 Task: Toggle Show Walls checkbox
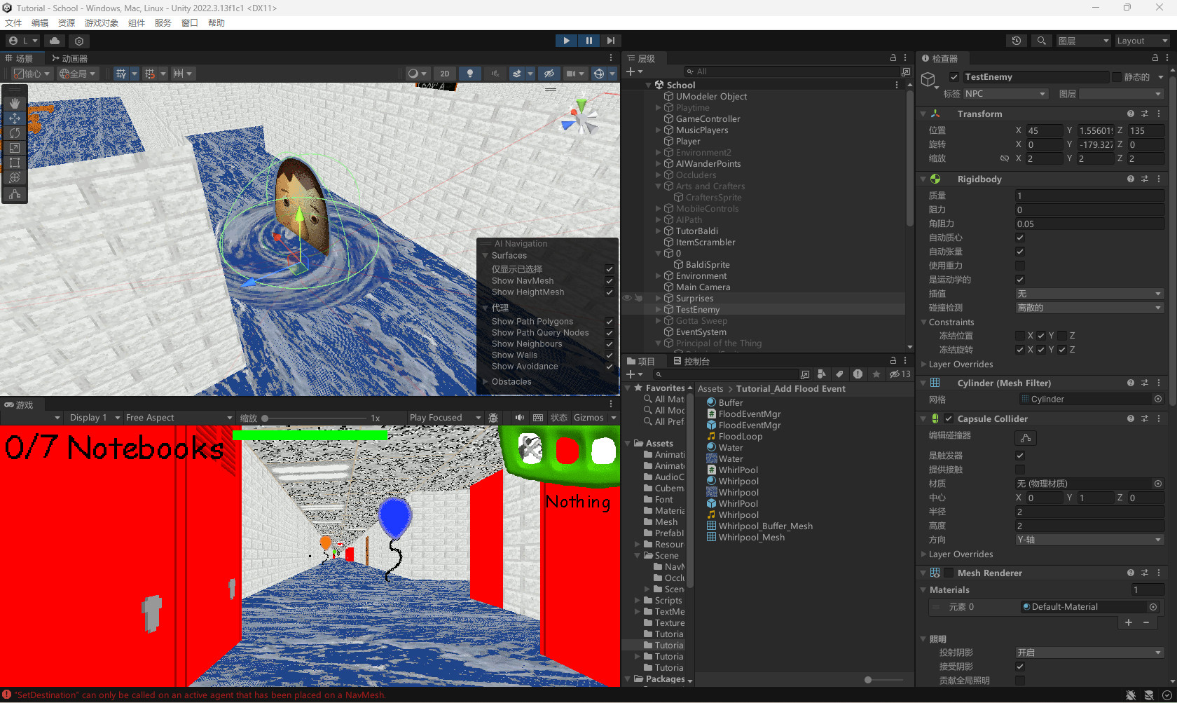(x=610, y=355)
